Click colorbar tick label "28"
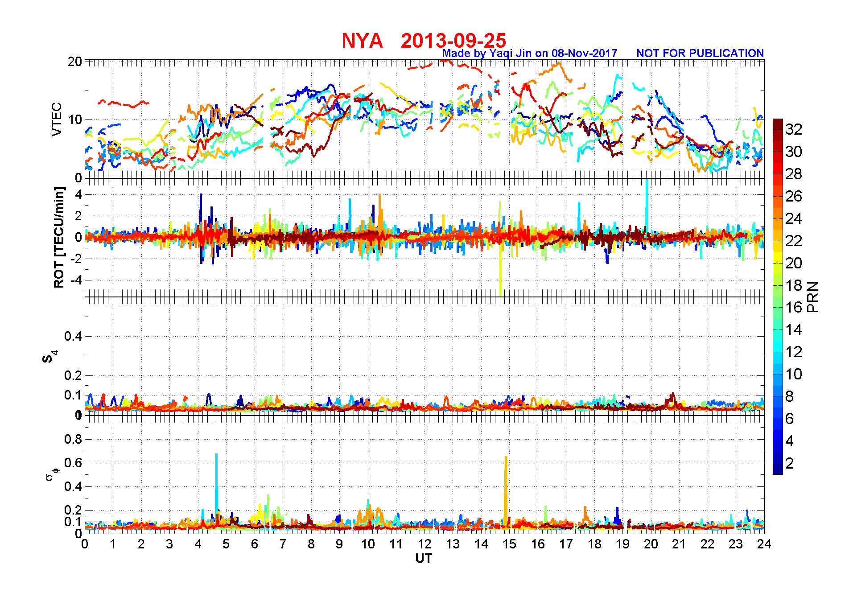Image resolution: width=849 pixels, height=593 pixels. click(794, 174)
